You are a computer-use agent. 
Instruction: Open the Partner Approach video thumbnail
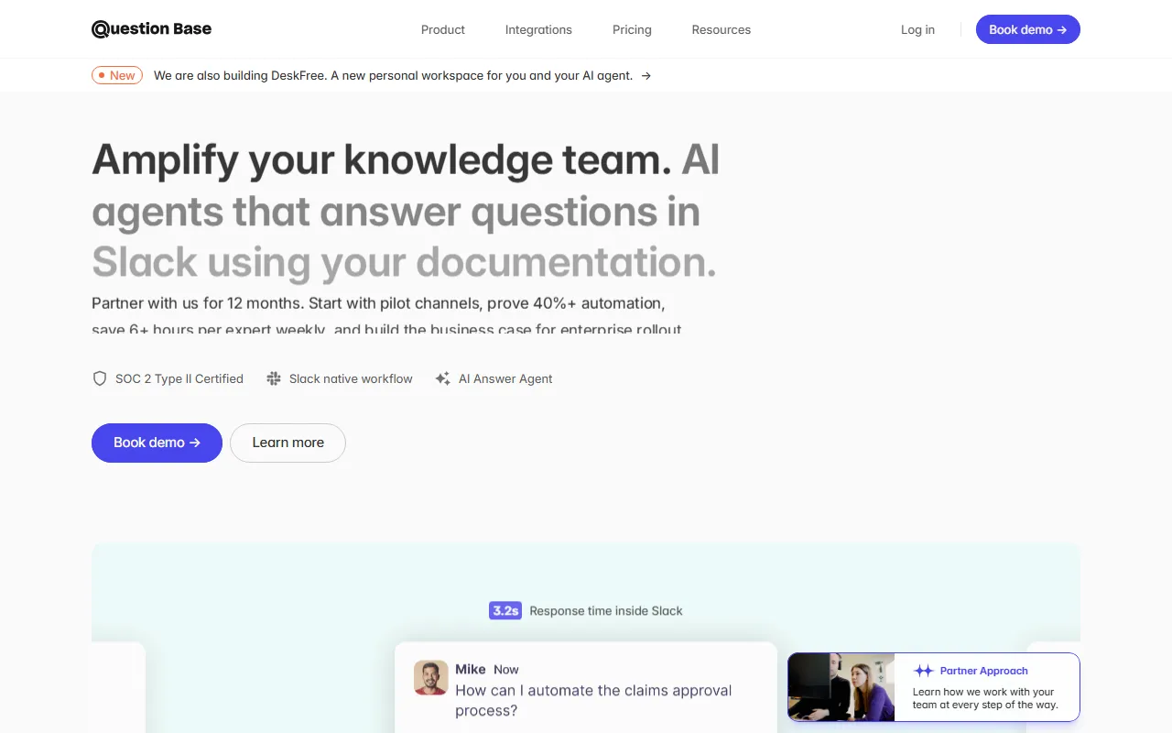pyautogui.click(x=841, y=687)
